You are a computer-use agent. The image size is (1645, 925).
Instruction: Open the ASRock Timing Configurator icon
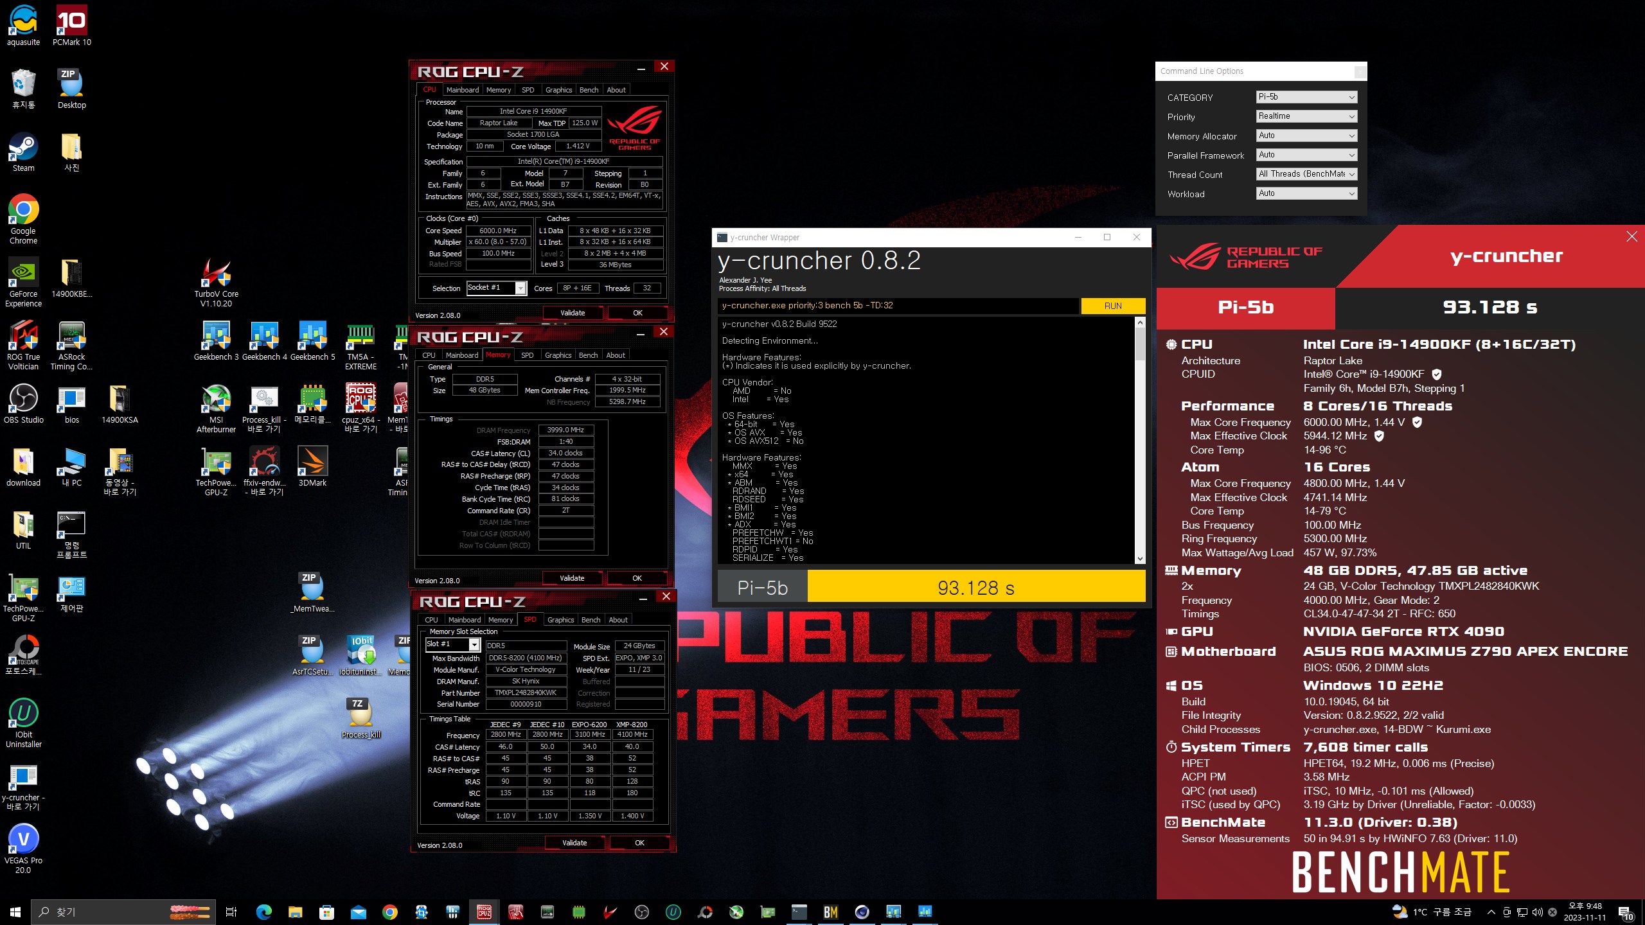(71, 344)
